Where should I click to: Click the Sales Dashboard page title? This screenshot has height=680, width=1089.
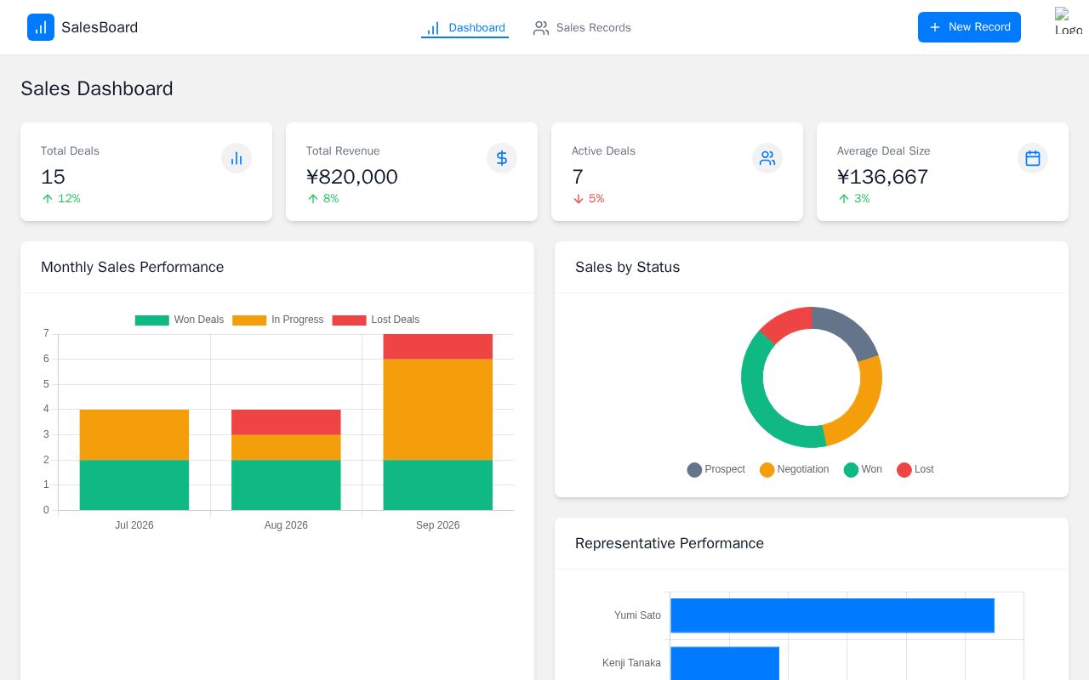[x=97, y=88]
